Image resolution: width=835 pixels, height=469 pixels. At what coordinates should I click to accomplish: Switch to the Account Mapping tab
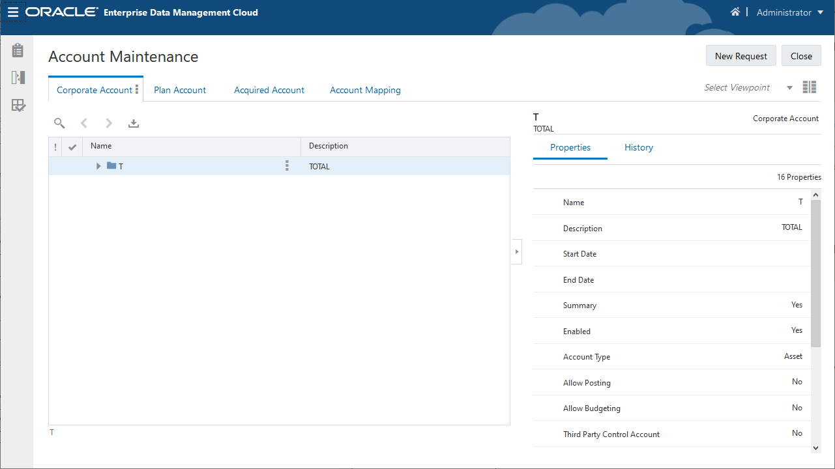(x=365, y=90)
